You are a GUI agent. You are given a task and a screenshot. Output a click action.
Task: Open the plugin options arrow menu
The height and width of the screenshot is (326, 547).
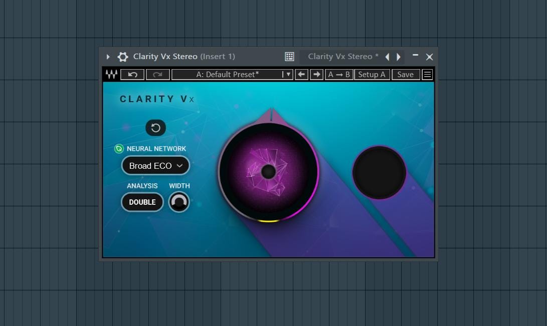pos(108,57)
